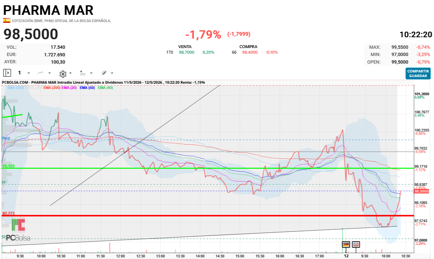Click the PHARMA MAR title

pyautogui.click(x=48, y=10)
